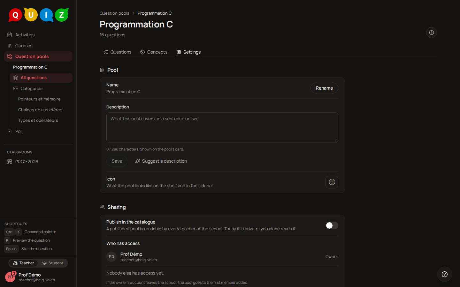This screenshot has width=460, height=287.
Task: Open the Poll sidebar entry
Action: (38, 131)
